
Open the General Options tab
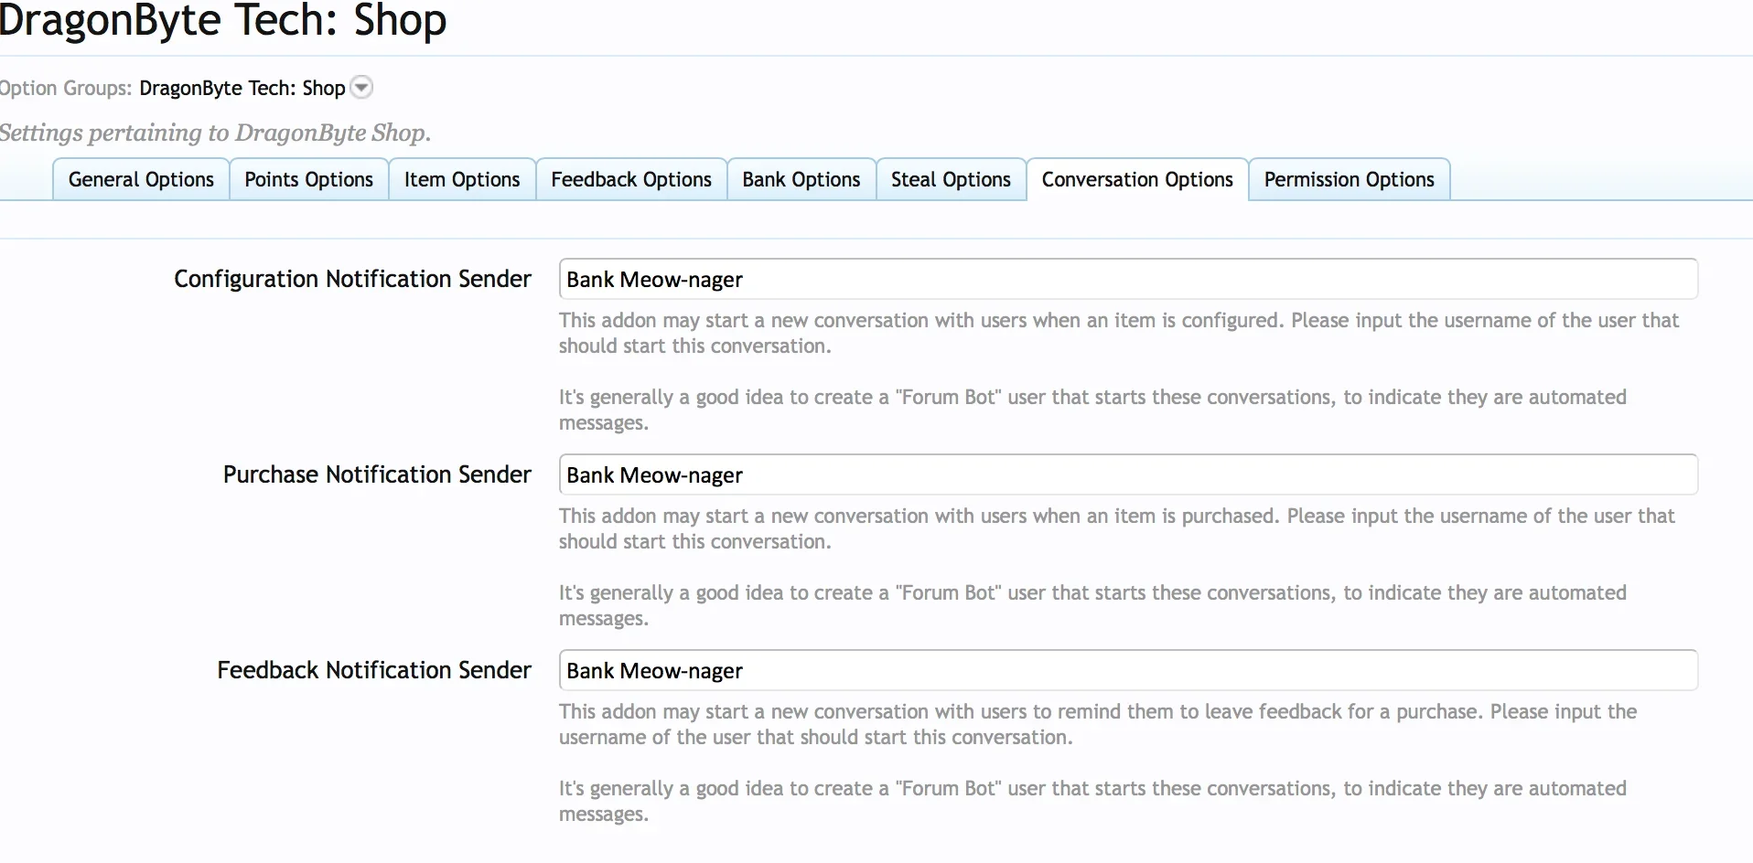tap(141, 179)
